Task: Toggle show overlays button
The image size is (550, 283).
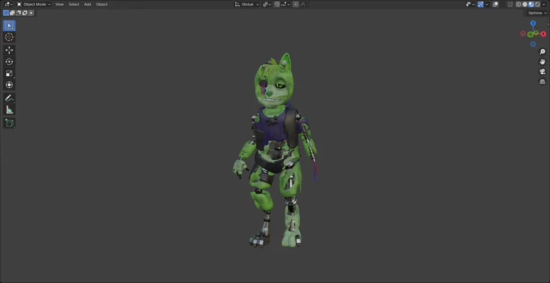Action: (x=495, y=4)
